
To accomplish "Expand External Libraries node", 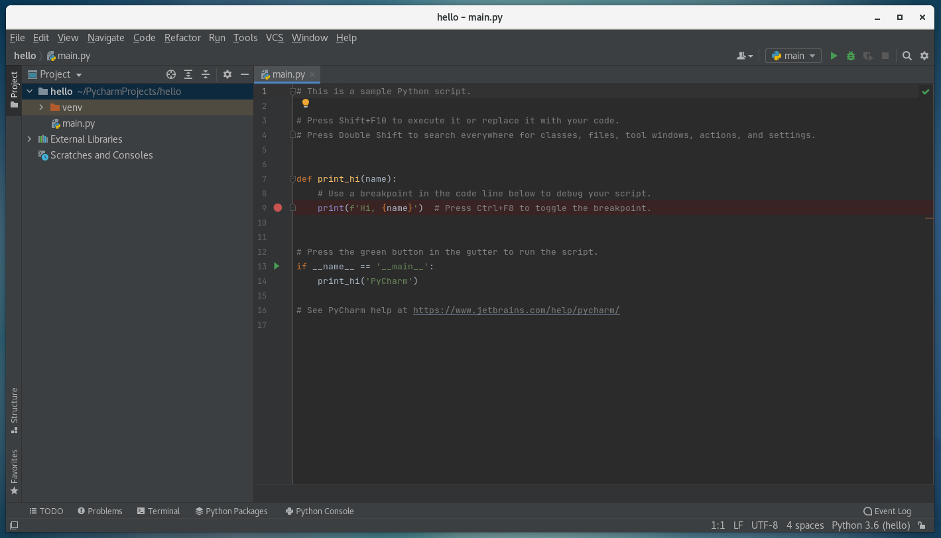I will point(29,139).
